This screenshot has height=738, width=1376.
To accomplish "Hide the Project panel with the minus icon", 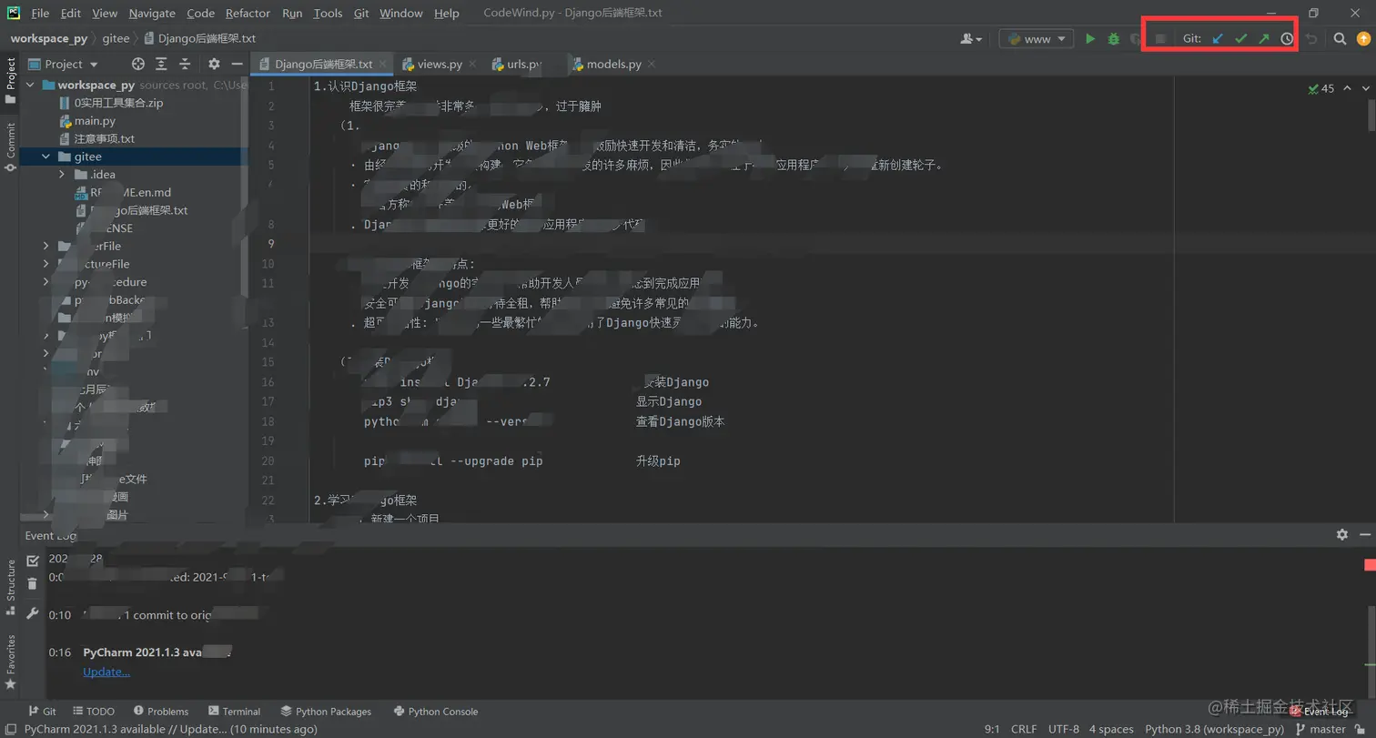I will click(237, 64).
